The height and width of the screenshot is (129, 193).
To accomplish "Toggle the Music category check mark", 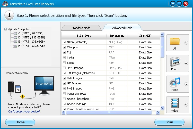I will pos(186,84).
